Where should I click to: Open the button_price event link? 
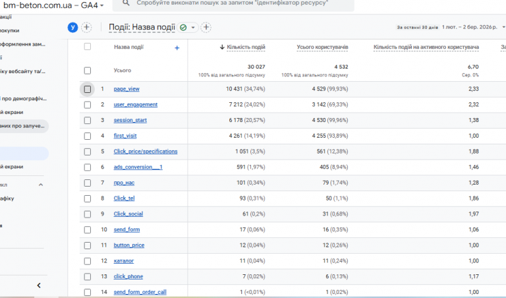128,245
